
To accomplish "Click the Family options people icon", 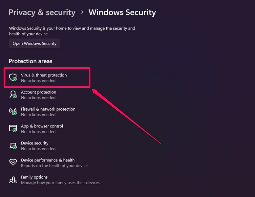I will click(x=13, y=180).
